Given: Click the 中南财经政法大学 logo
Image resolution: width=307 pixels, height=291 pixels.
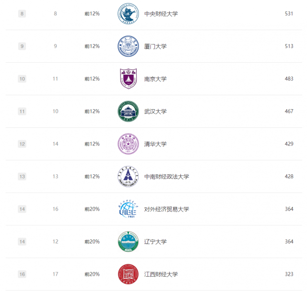Looking at the screenshot, I should click(x=128, y=176).
